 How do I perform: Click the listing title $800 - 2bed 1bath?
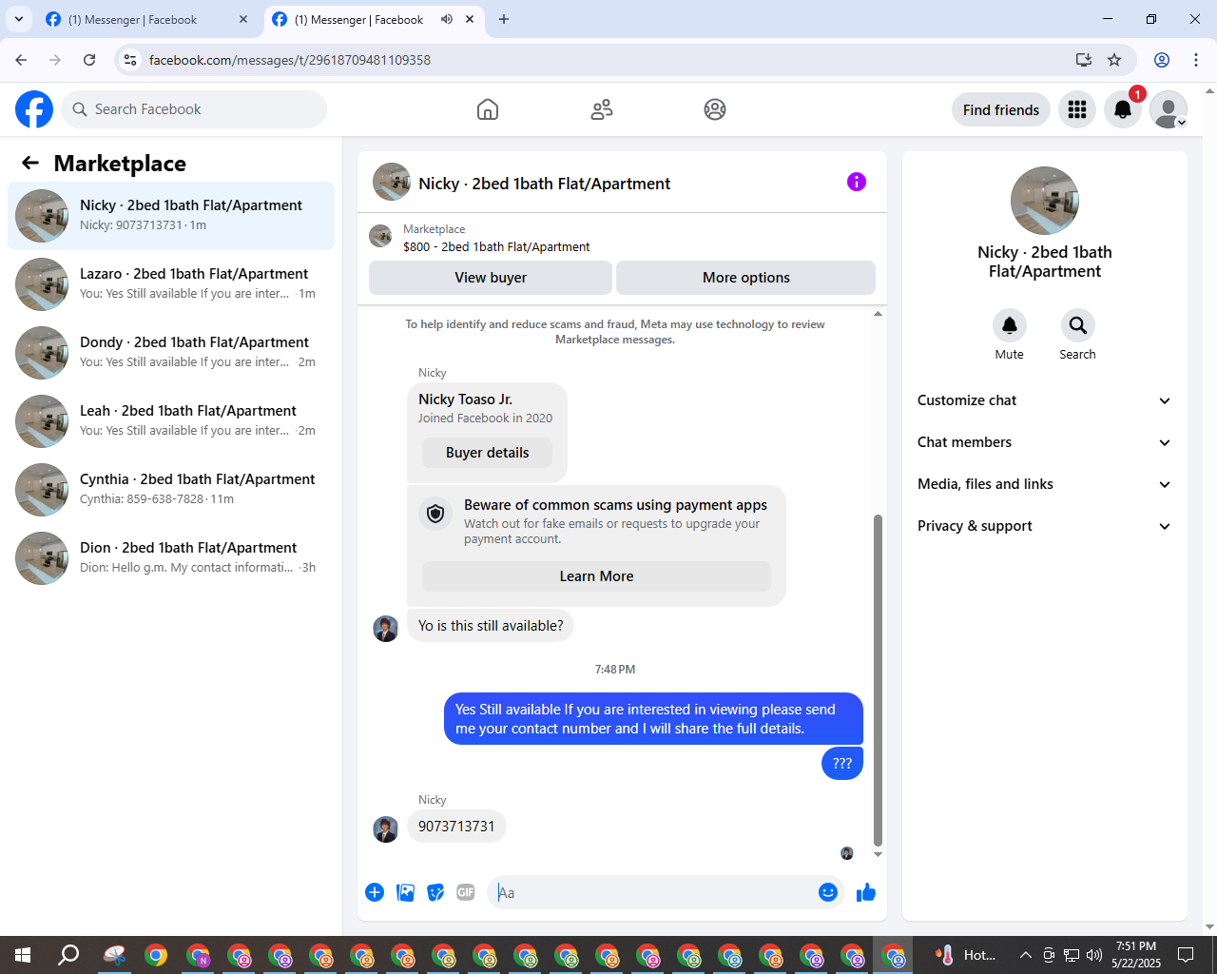click(x=496, y=246)
